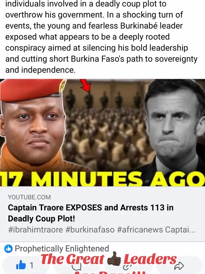
Task: Click the YOUTUBE.COM source label
Action: coord(29,197)
